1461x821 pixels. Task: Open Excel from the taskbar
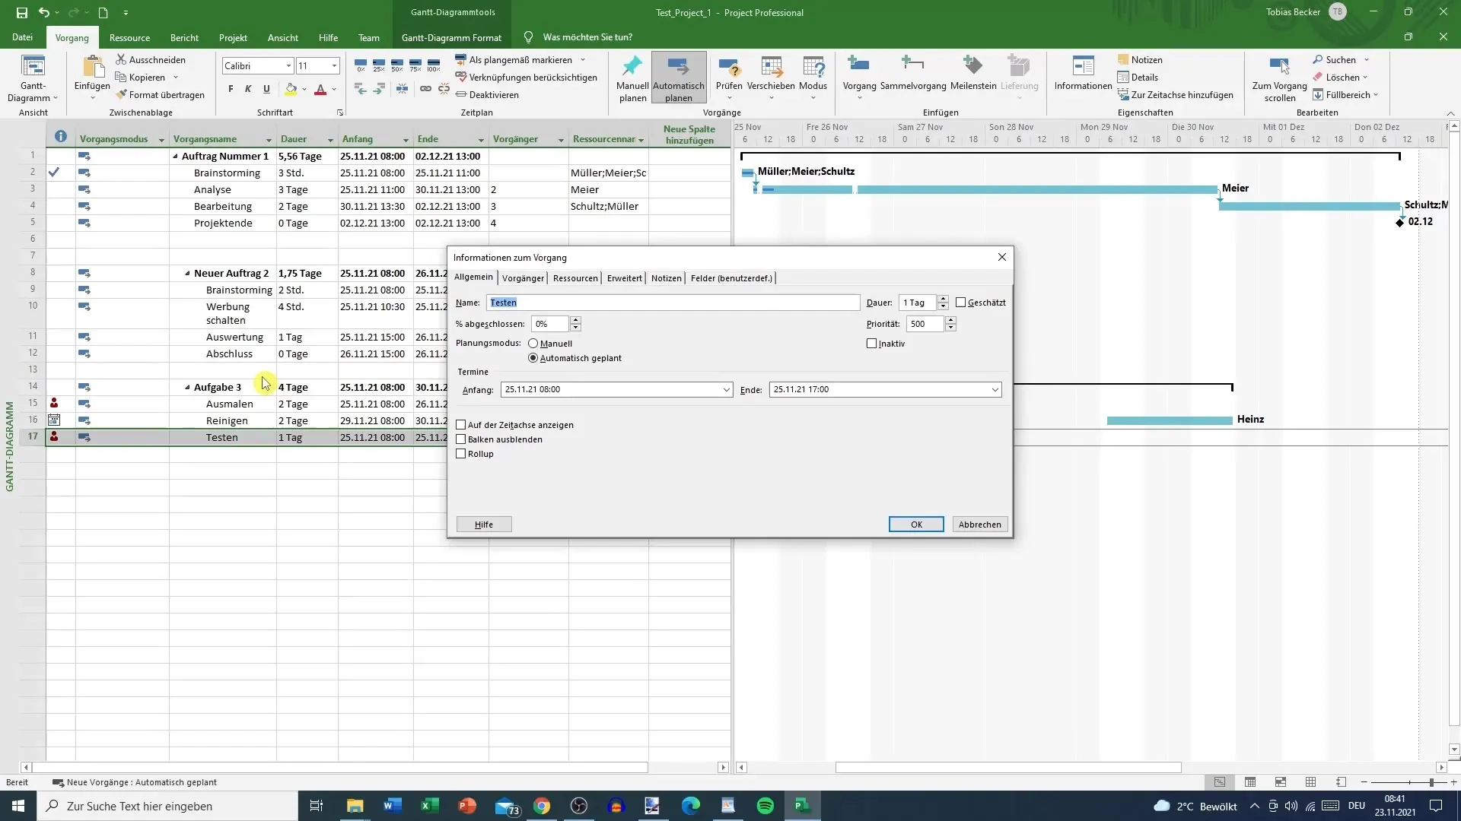tap(429, 806)
